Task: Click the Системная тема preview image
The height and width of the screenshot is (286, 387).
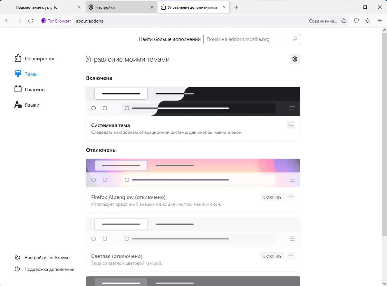Action: tap(193, 101)
